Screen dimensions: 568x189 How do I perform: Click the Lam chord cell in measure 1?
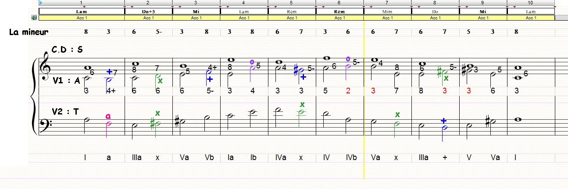click(82, 11)
